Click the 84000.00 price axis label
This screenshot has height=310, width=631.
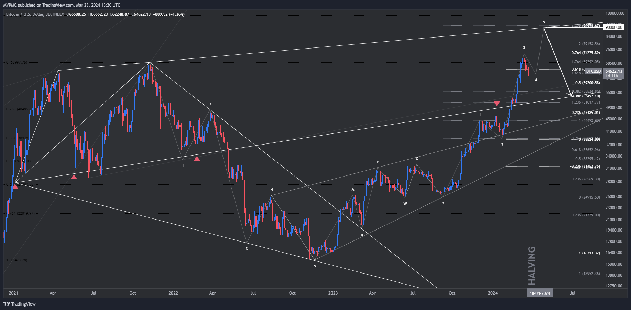click(x=614, y=36)
